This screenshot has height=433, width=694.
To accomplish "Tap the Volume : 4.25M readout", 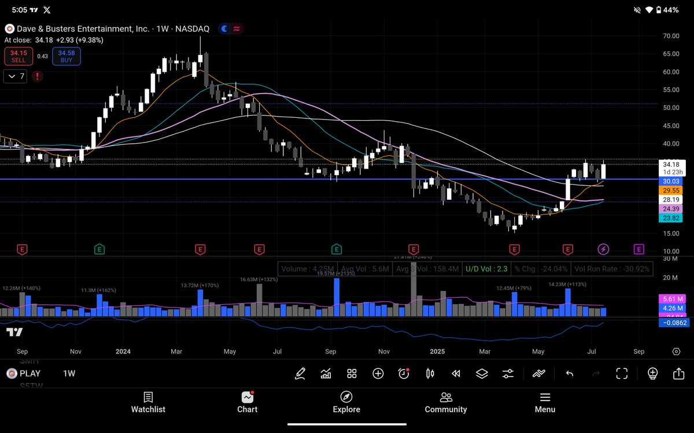I will [307, 268].
